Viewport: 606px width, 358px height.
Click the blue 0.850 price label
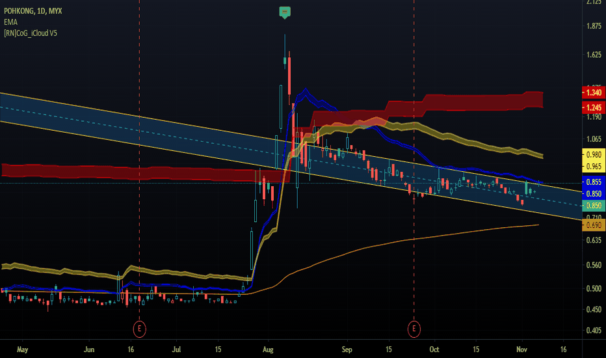pos(594,193)
